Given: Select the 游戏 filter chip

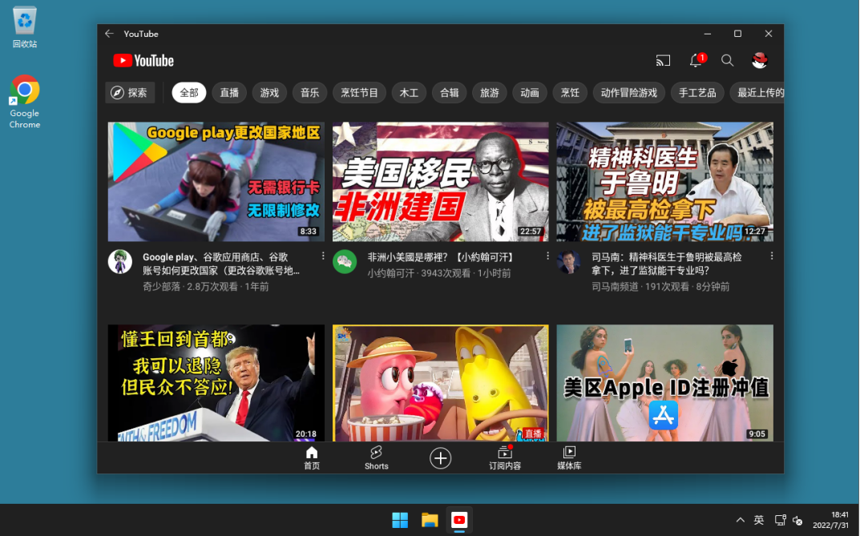Looking at the screenshot, I should click(269, 93).
